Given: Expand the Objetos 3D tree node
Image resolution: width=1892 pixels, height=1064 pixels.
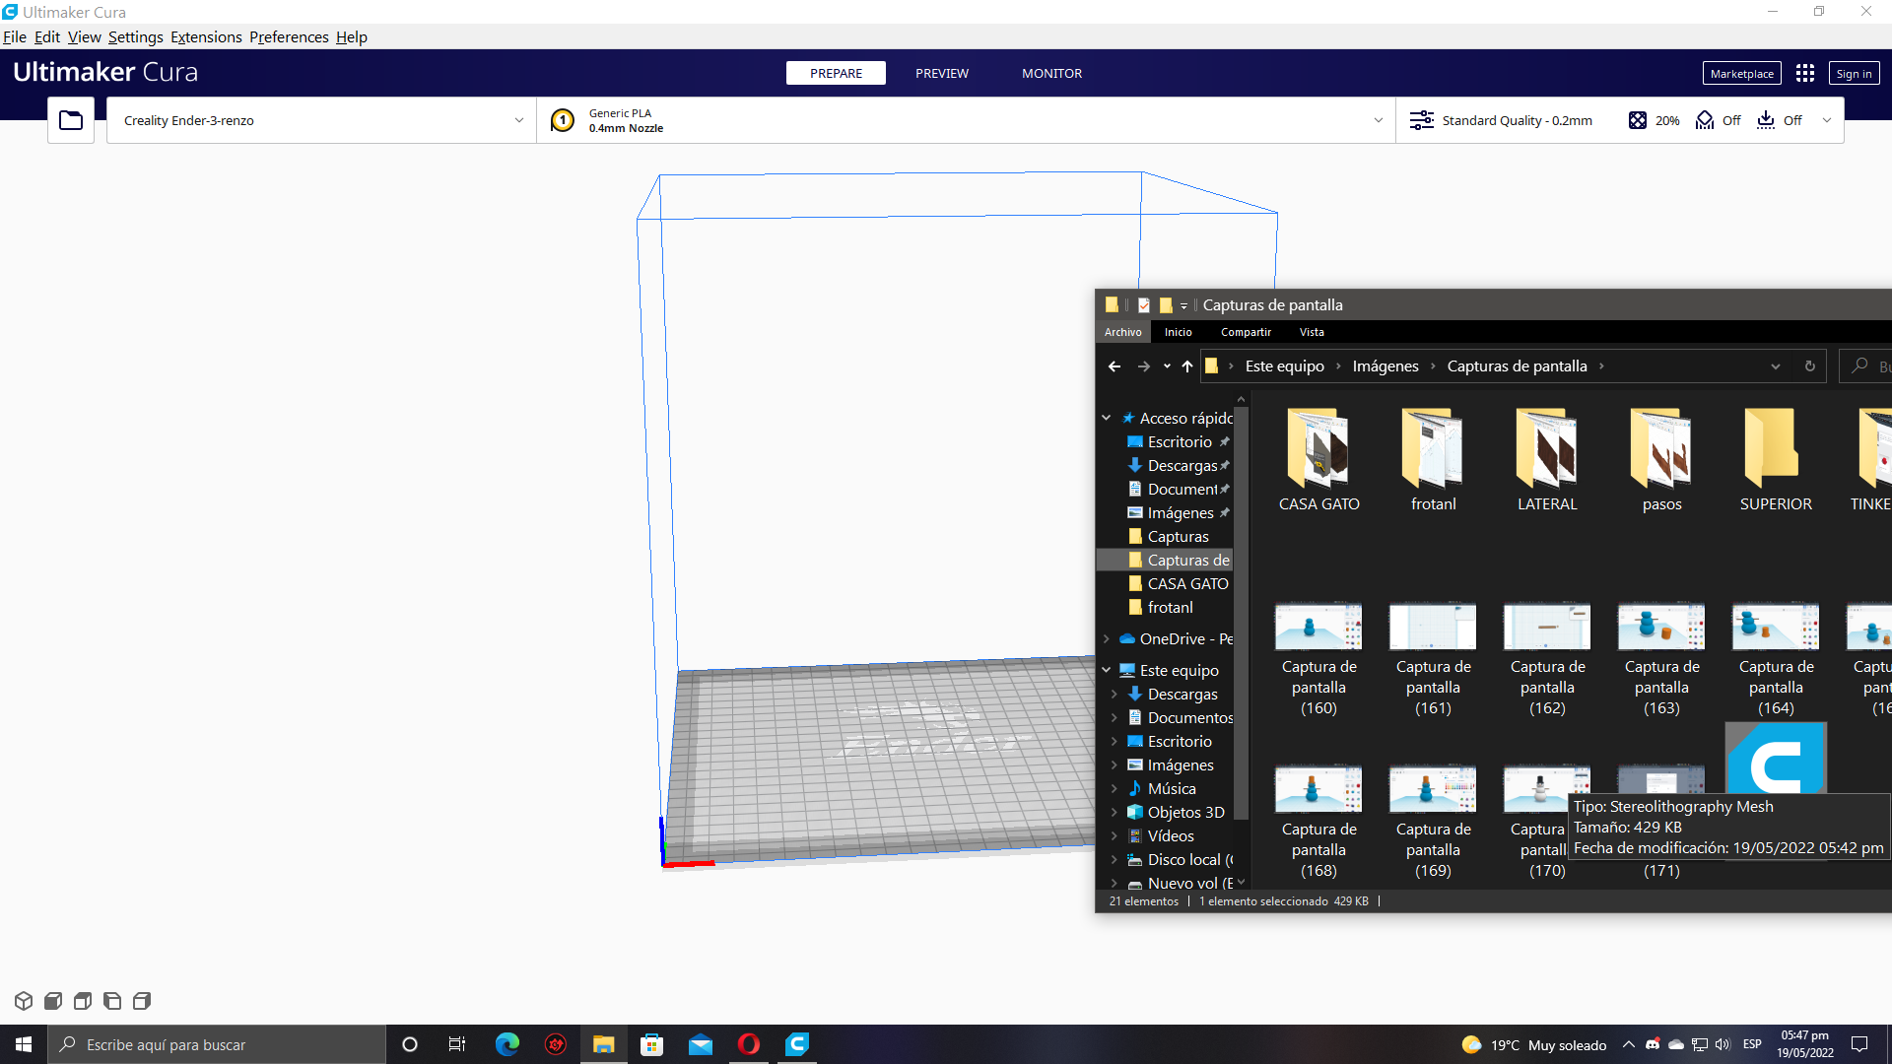Looking at the screenshot, I should (1115, 813).
